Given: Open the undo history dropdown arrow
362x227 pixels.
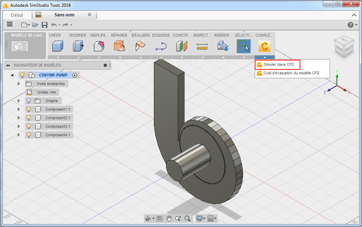Looking at the screenshot, I should tap(60, 25).
